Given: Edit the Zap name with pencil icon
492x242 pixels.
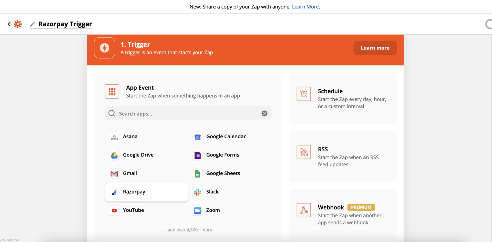Looking at the screenshot, I should 33,24.
